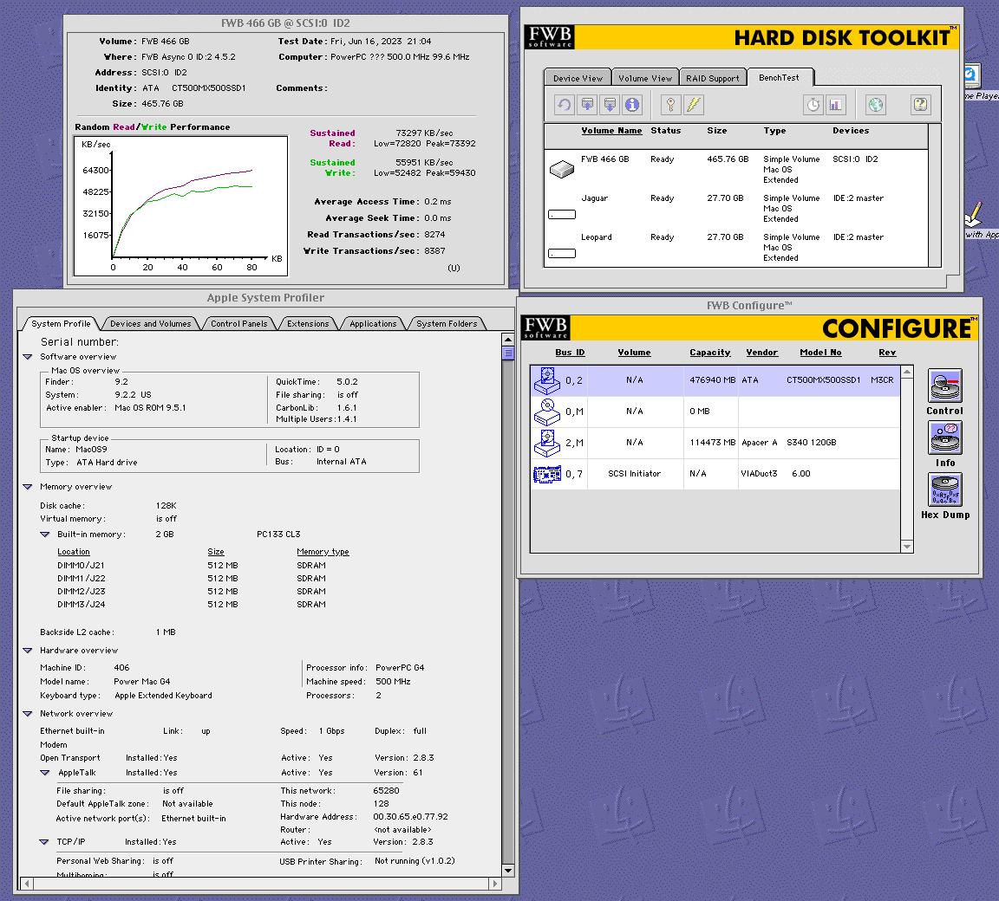Click the FWB Configure list scroll-down arrow
999x901 pixels.
pyautogui.click(x=907, y=547)
